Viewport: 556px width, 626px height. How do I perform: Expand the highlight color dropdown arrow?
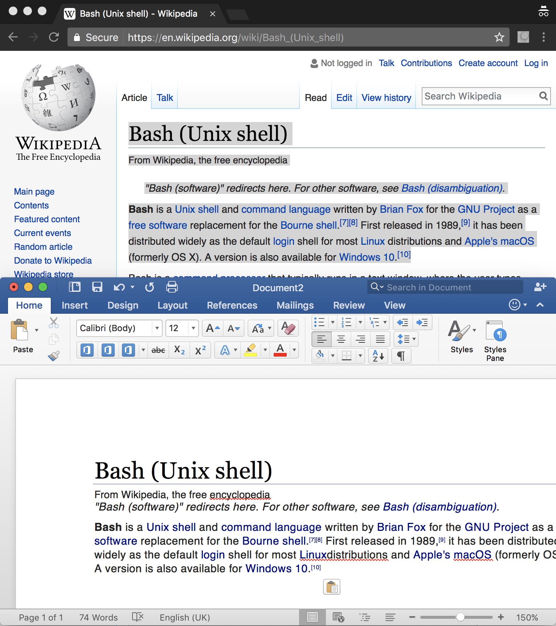tap(265, 350)
